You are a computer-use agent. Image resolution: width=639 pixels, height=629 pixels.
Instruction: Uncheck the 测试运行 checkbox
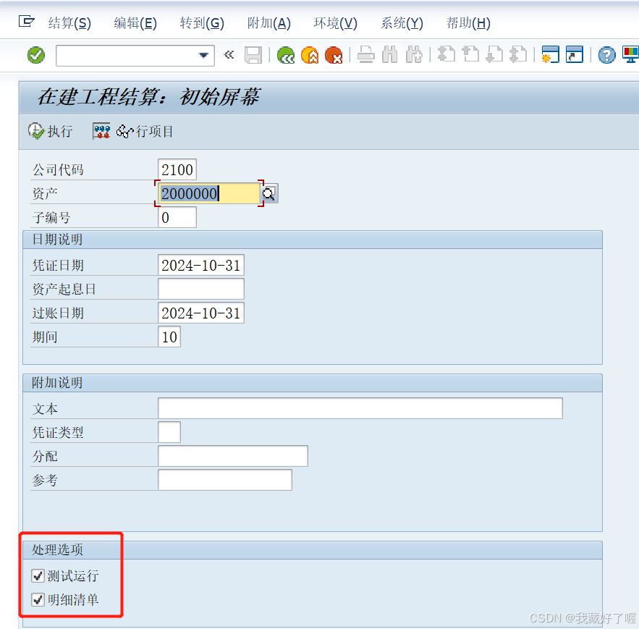coord(38,576)
